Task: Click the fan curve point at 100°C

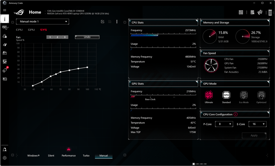Action: point(87,67)
